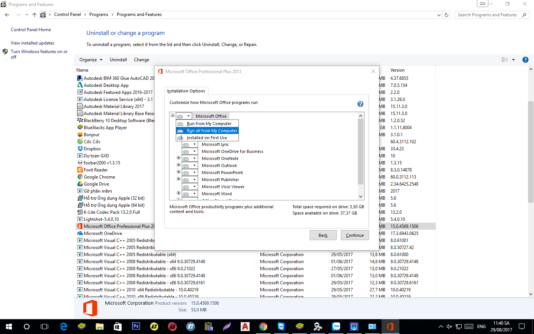
Task: Expand the Microsoft Outlook feature node
Action: coord(178,165)
